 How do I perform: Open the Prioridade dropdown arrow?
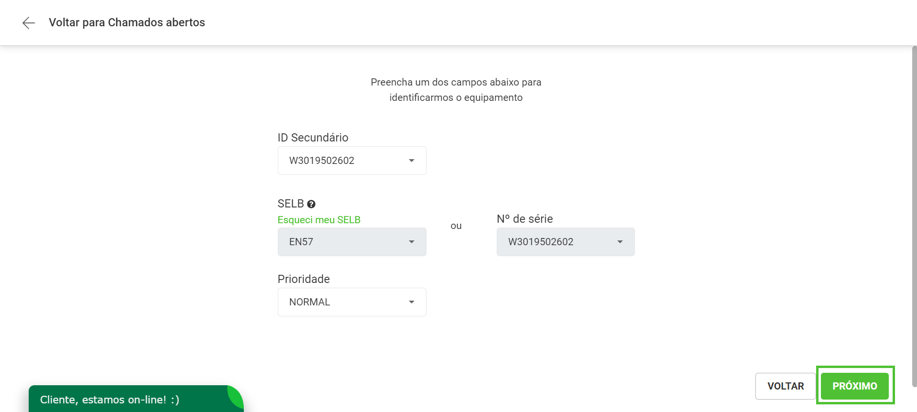coord(412,302)
